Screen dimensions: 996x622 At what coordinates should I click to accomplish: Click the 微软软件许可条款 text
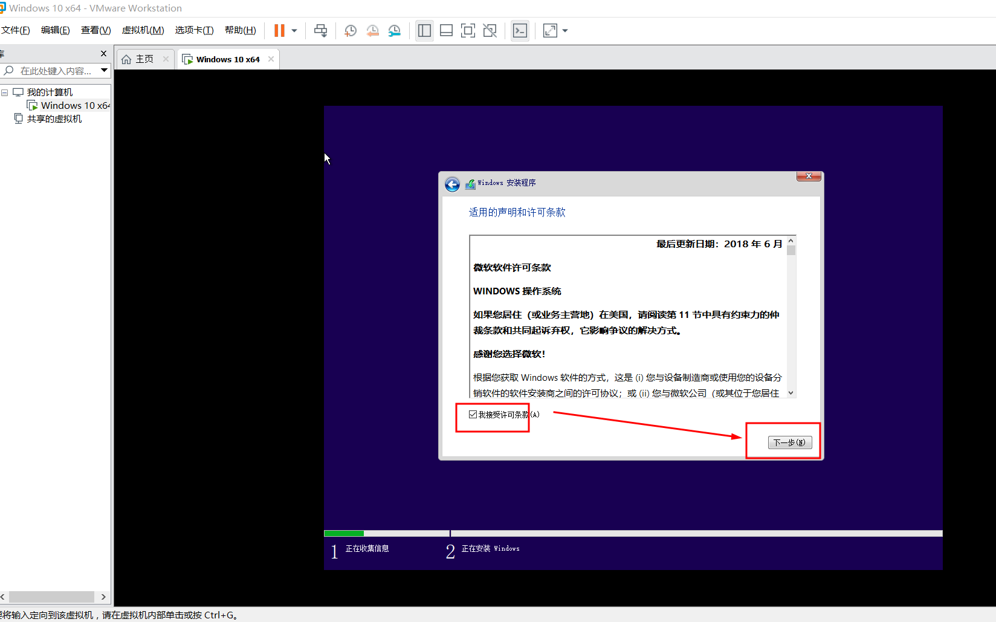[512, 267]
